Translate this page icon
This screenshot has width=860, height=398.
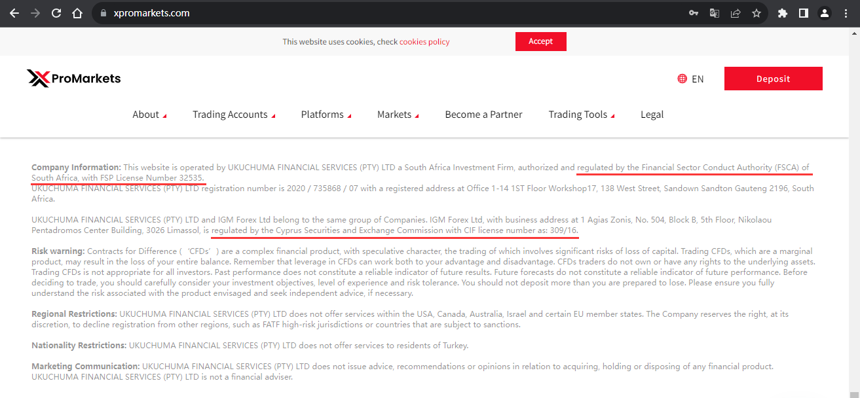(715, 13)
